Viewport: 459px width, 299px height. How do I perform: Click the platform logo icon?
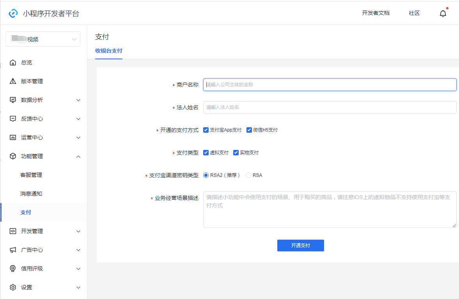click(13, 13)
